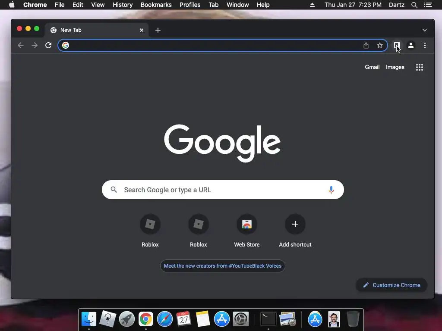Open Calendar from the Dock
Screen dimensions: 442x331
click(x=183, y=319)
